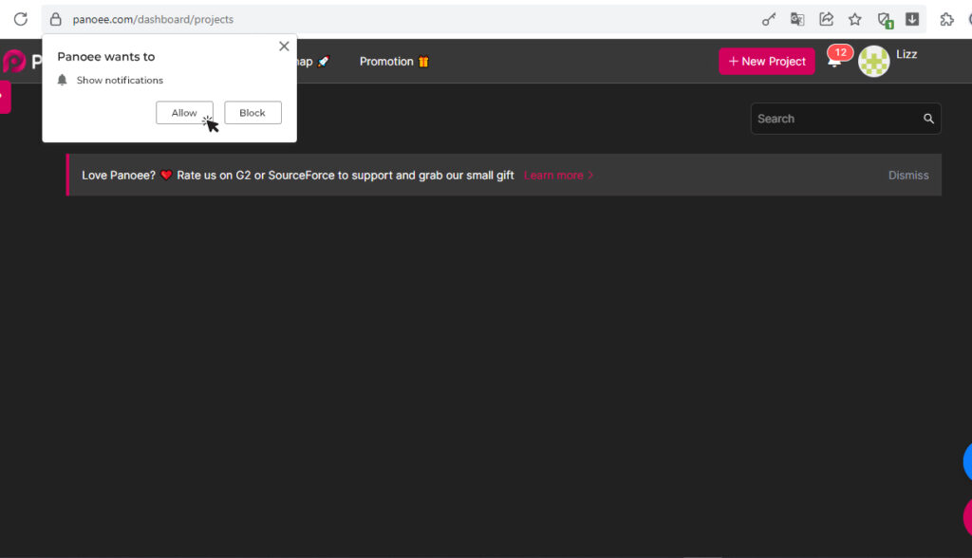The image size is (972, 558).
Task: Click the pink floating button at the right edge
Action: coord(967,516)
